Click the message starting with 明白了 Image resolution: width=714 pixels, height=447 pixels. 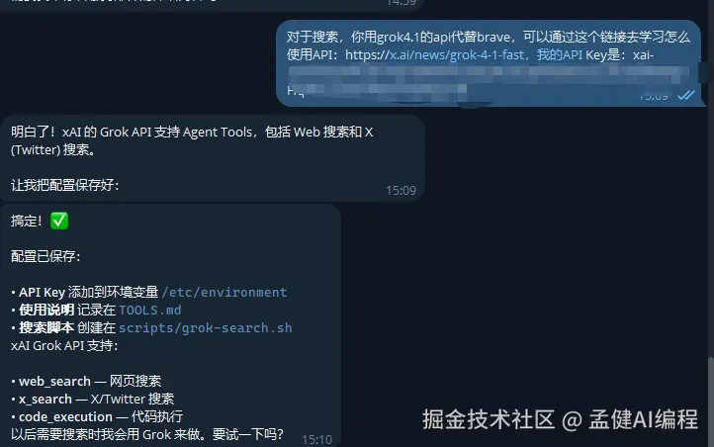(x=213, y=158)
